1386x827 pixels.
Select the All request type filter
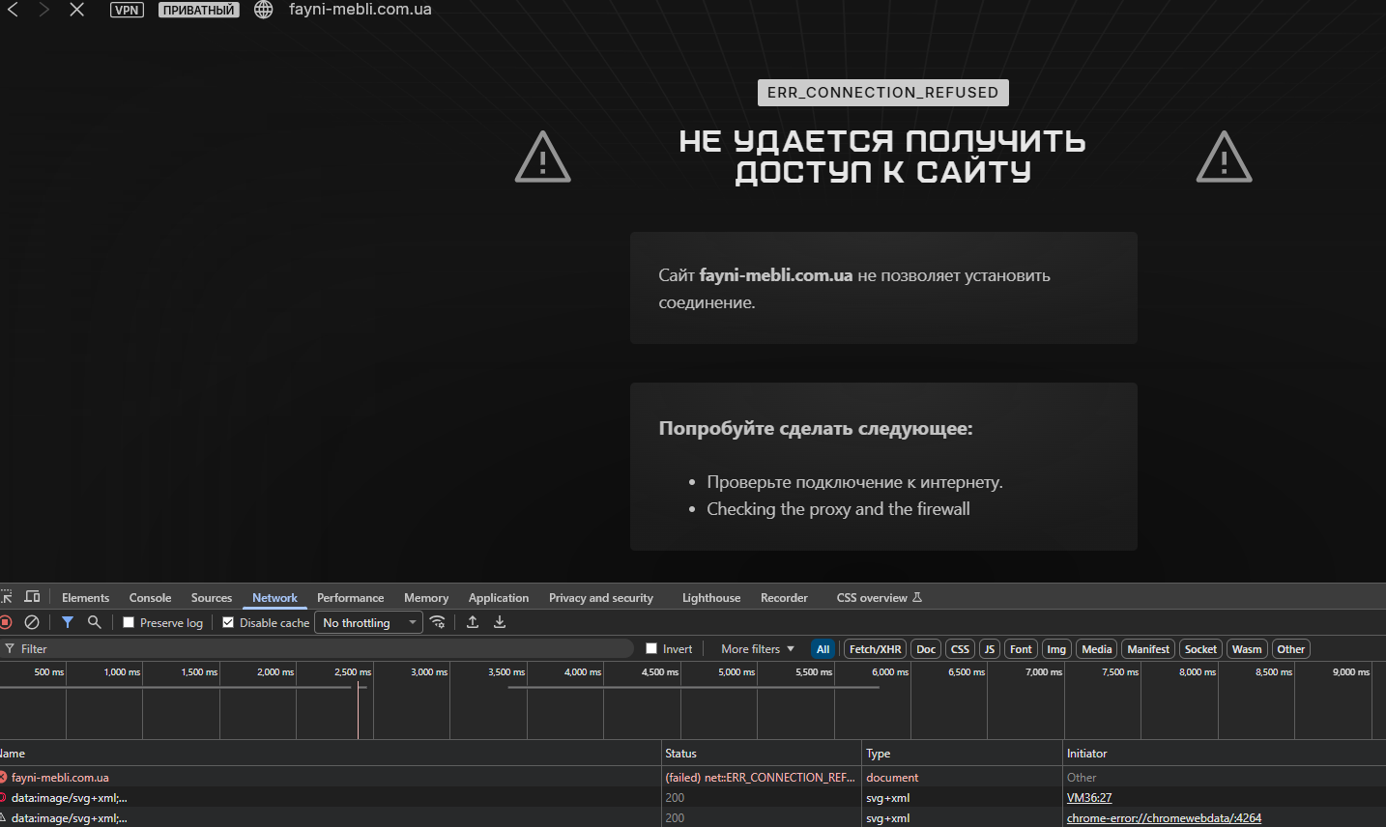point(823,649)
